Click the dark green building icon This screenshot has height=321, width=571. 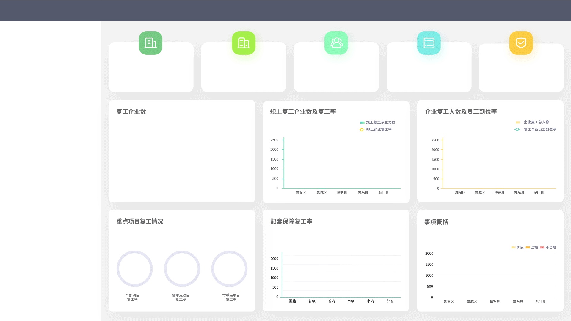(150, 43)
